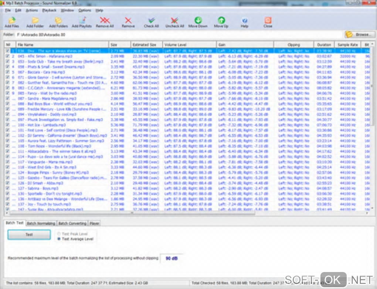Select the Test Peak Level radio button
The image size is (377, 289).
point(59,234)
